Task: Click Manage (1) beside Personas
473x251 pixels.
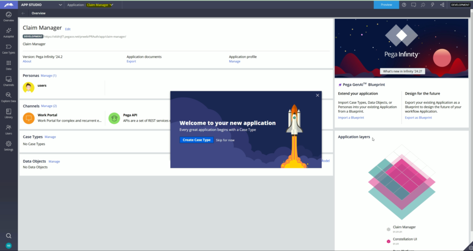Action: (49, 76)
